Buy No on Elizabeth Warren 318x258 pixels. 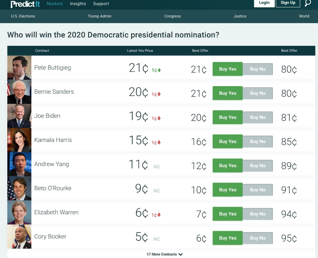[258, 214]
